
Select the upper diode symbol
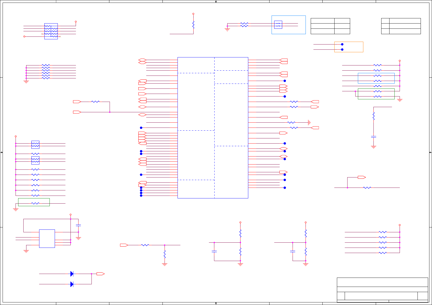click(72, 274)
